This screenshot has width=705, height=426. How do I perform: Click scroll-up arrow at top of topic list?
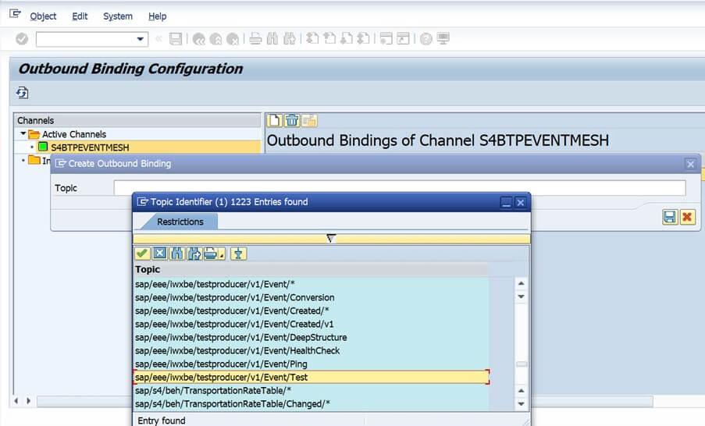coord(521,283)
